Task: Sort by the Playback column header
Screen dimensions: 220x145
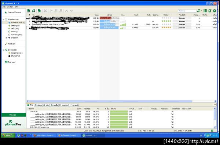Action: click(182, 15)
